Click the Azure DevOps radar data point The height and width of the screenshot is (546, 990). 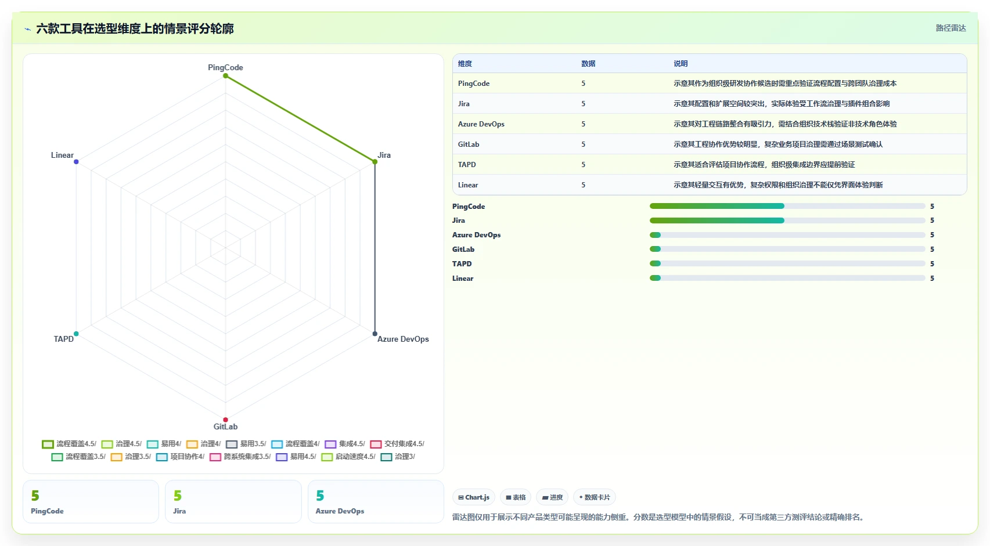point(375,334)
